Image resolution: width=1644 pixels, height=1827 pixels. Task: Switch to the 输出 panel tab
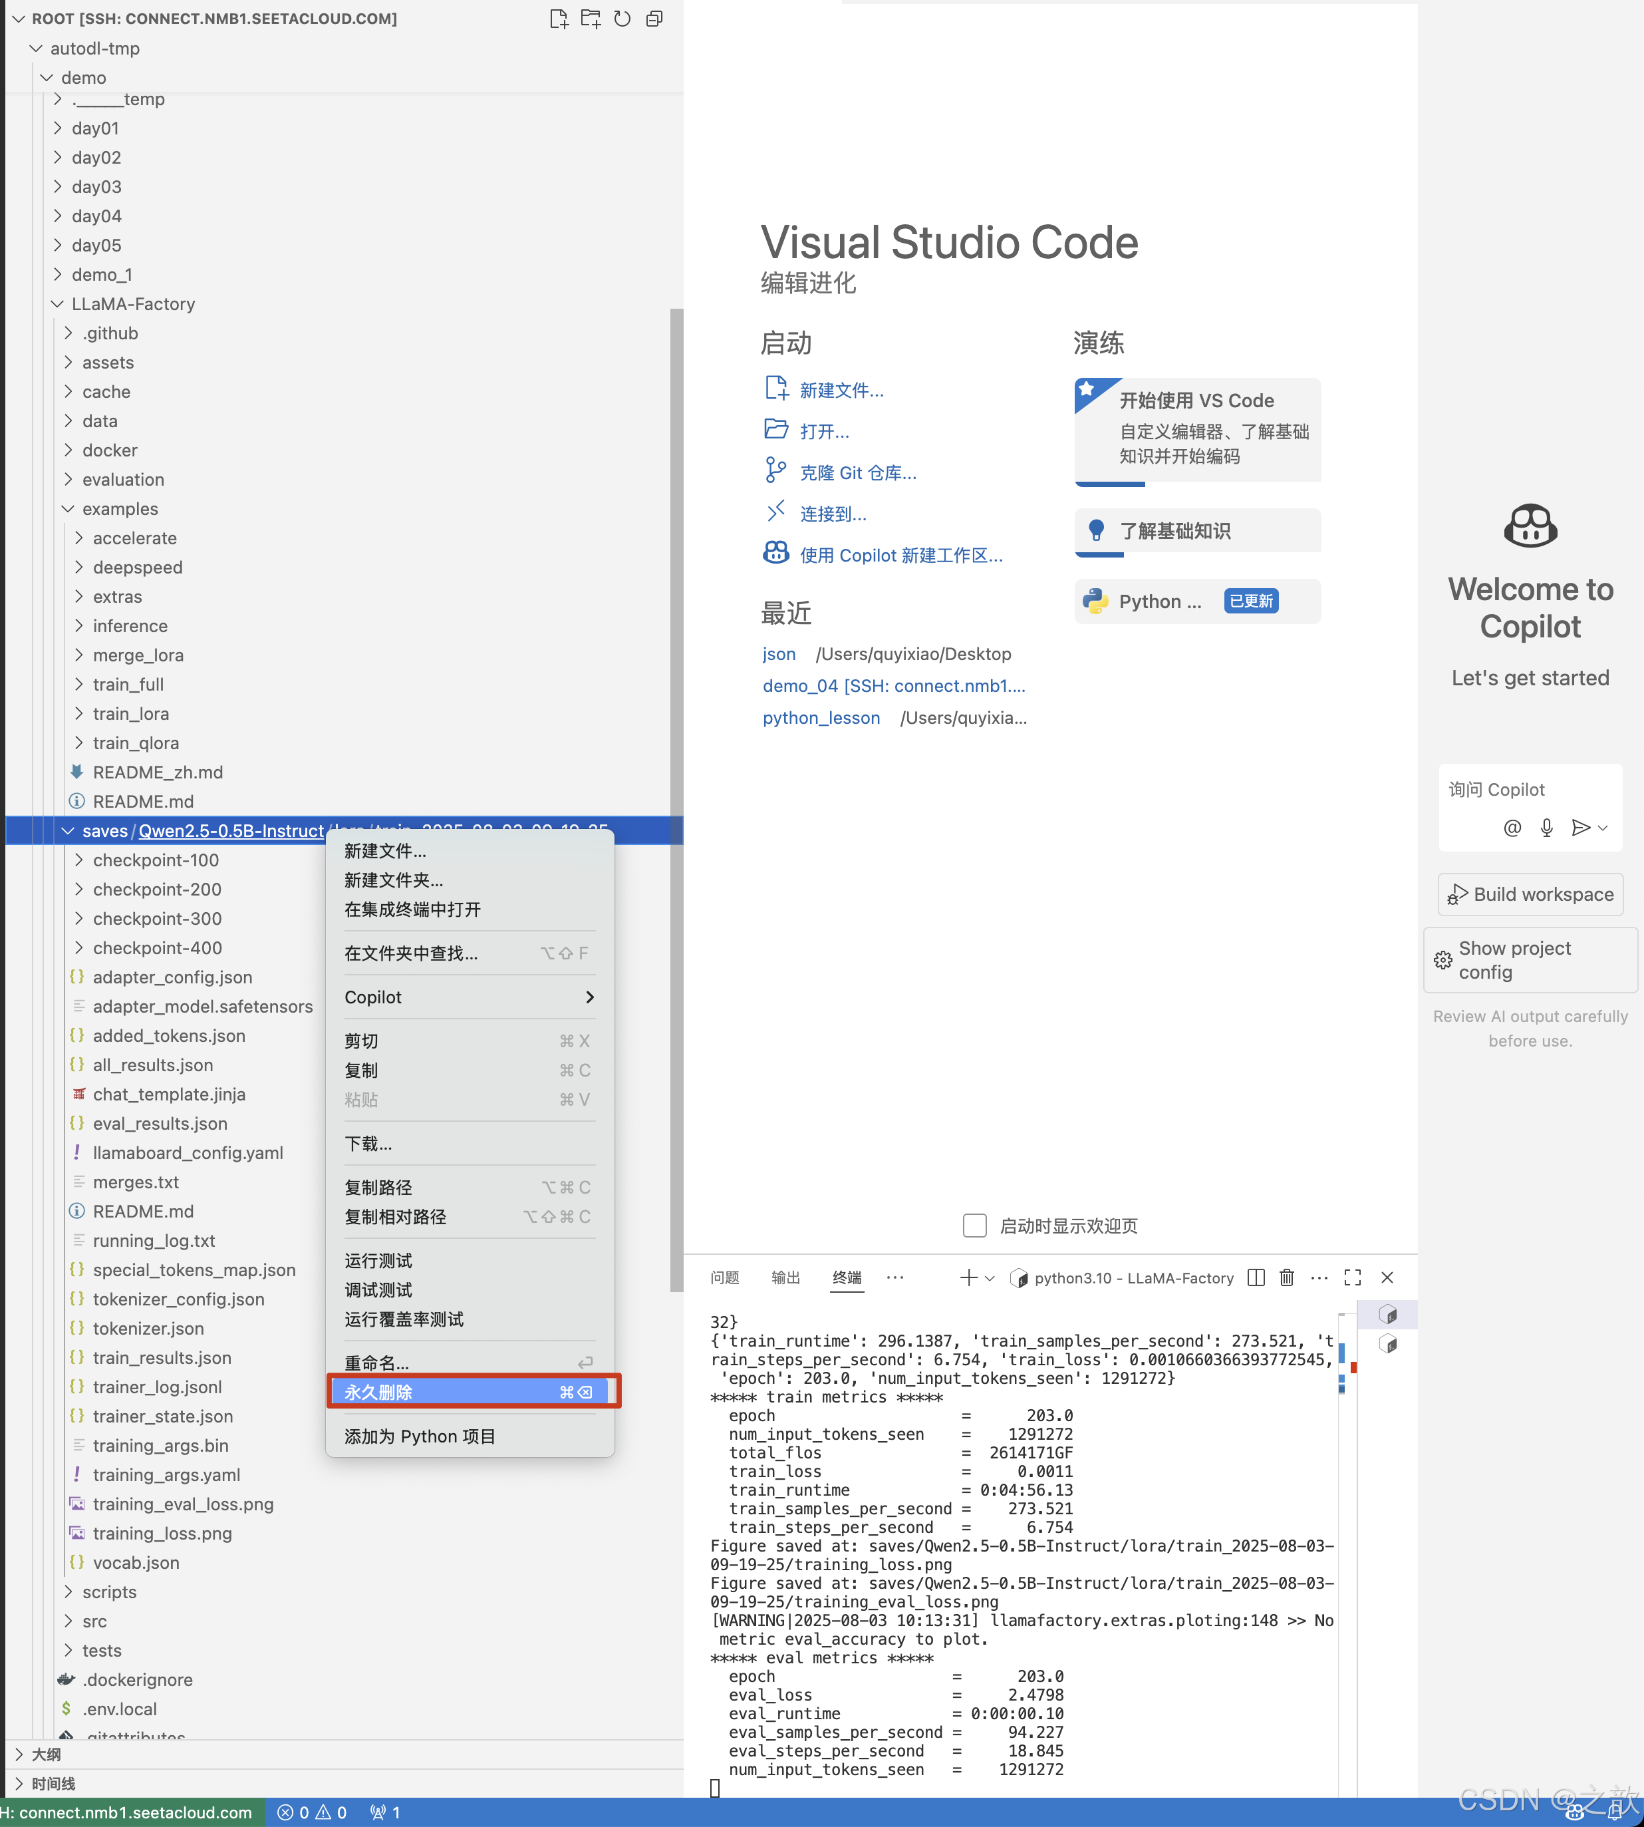pos(786,1277)
